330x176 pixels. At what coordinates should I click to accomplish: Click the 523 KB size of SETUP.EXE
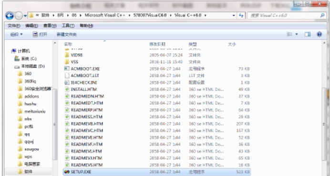[243, 172]
